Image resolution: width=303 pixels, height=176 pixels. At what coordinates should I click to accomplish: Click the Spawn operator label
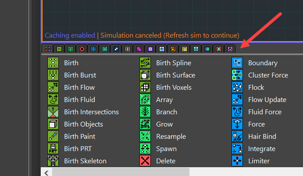(x=166, y=149)
